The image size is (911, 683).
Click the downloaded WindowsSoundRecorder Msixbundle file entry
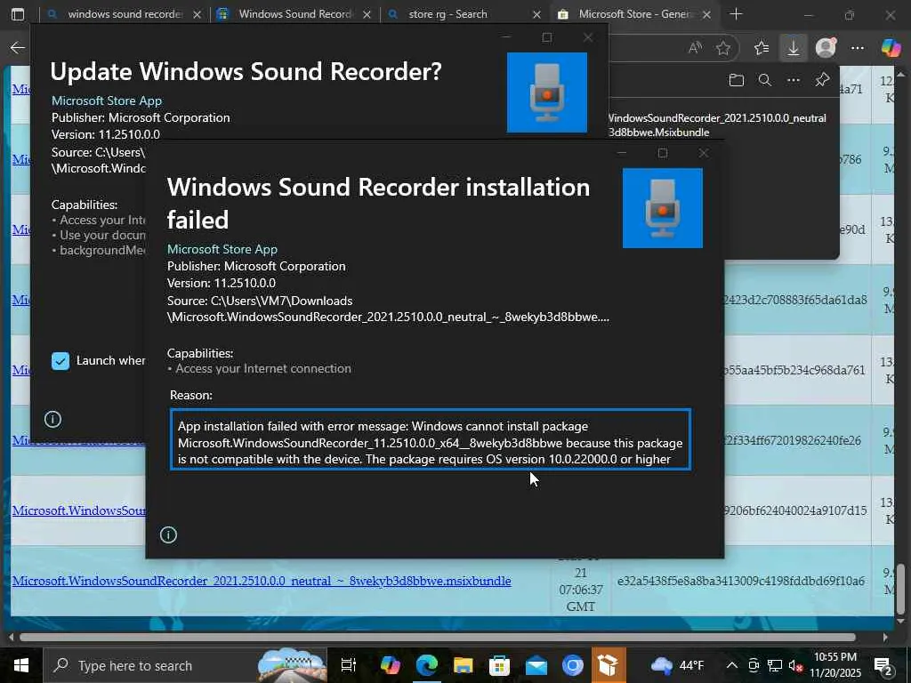pyautogui.click(x=718, y=125)
